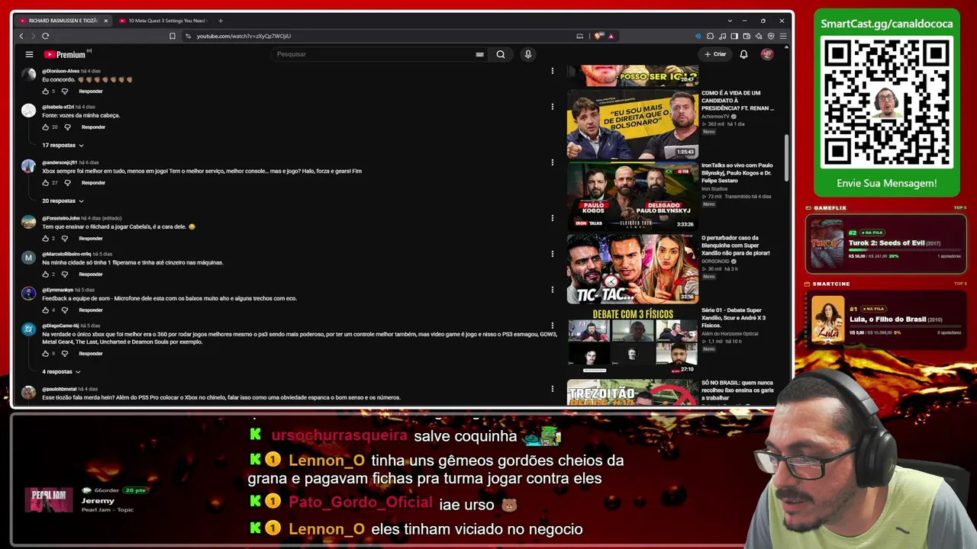
Task: Reply to @isabela-xf2ri via Responder
Action: 93,127
